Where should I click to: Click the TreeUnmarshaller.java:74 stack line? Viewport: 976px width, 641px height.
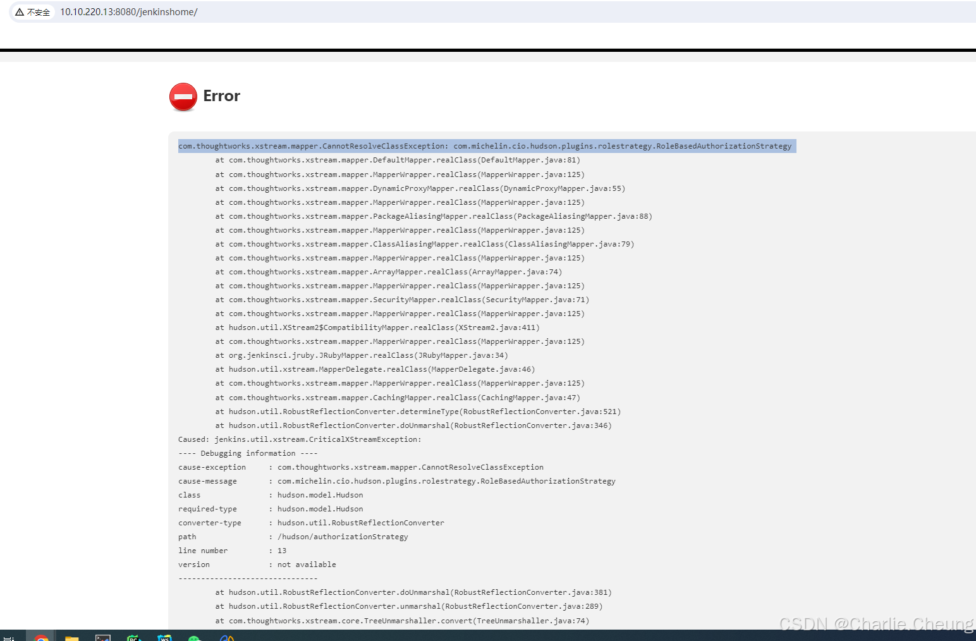point(402,621)
